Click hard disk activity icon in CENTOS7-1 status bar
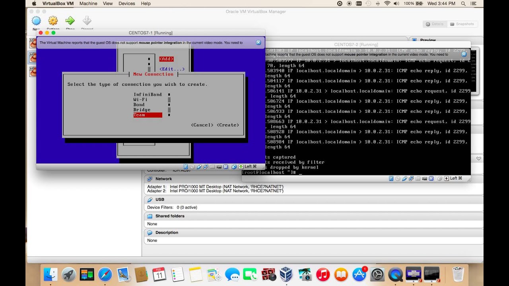509x286 pixels. point(186,167)
